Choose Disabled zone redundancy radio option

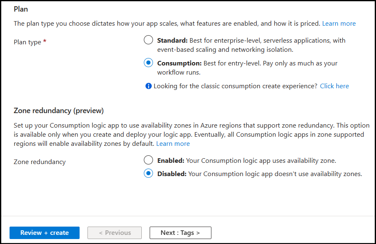click(148, 173)
